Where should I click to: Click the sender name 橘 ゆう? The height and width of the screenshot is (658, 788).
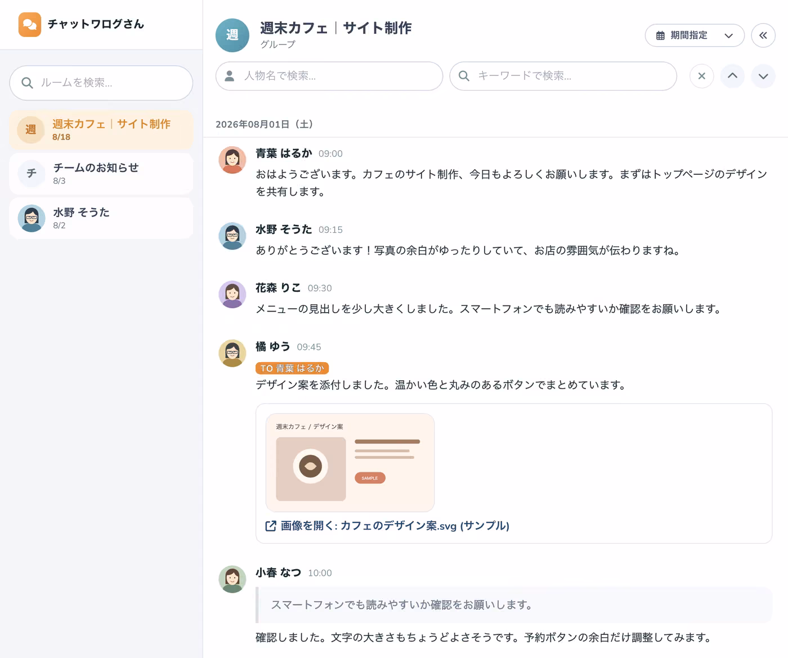[273, 346]
